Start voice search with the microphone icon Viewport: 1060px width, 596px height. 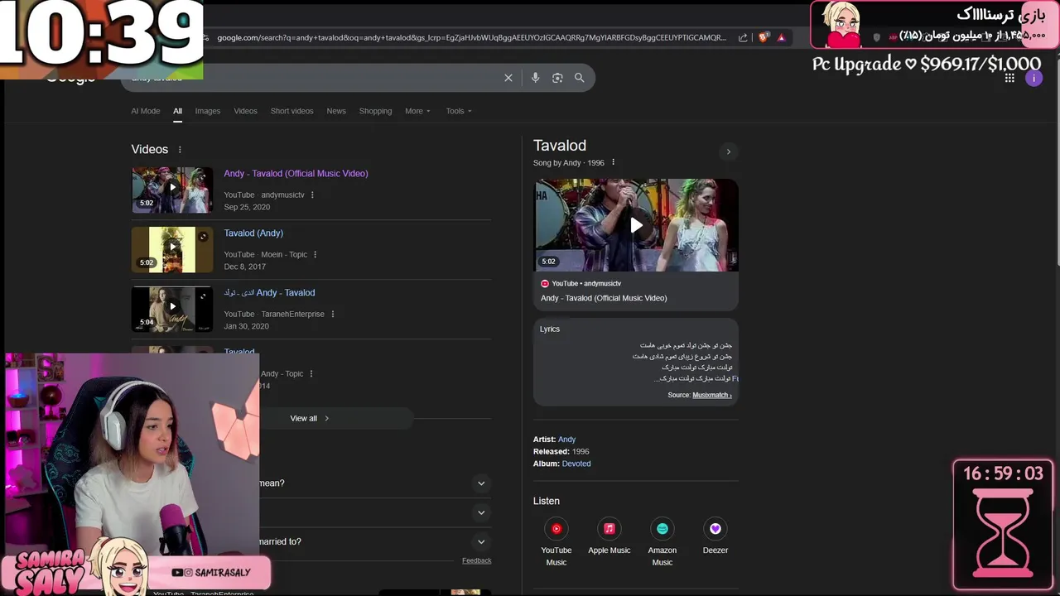[535, 78]
